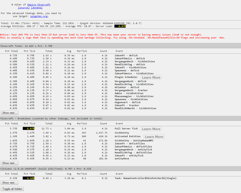Select the 'Full Server Tick' event text
Screen dimensions: 241x193
click(126, 129)
